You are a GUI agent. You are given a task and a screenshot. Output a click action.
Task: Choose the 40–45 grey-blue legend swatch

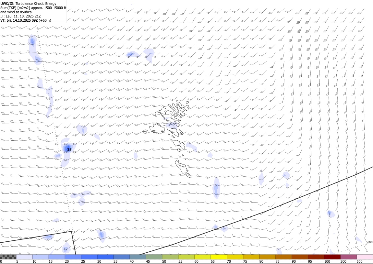(x=138, y=257)
